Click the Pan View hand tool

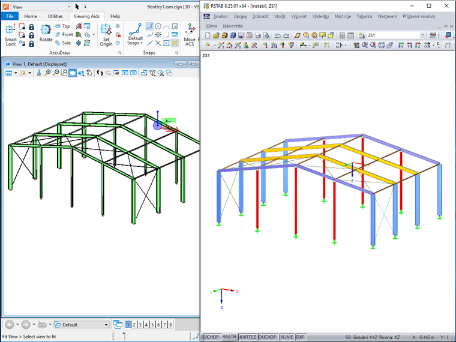[89, 73]
